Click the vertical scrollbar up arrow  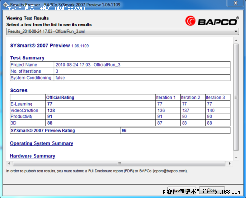(236, 40)
